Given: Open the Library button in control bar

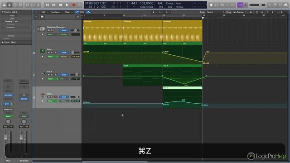Looking at the screenshot, I should (4, 5).
